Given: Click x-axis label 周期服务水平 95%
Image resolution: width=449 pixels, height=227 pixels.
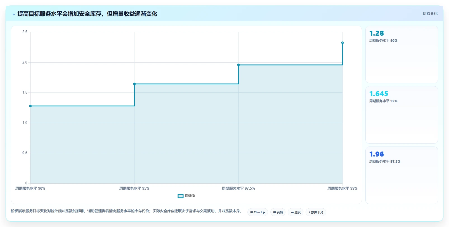Looking at the screenshot, I should [134, 189].
